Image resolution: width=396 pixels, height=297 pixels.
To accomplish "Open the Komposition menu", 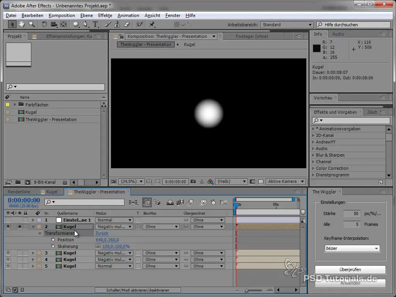I will pyautogui.click(x=61, y=15).
